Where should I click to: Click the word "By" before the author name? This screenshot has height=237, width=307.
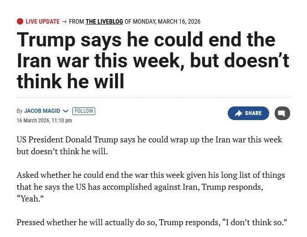(x=20, y=111)
